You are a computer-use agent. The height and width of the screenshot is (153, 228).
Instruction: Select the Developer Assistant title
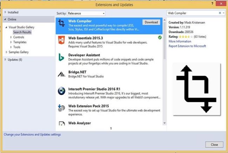click(84, 55)
